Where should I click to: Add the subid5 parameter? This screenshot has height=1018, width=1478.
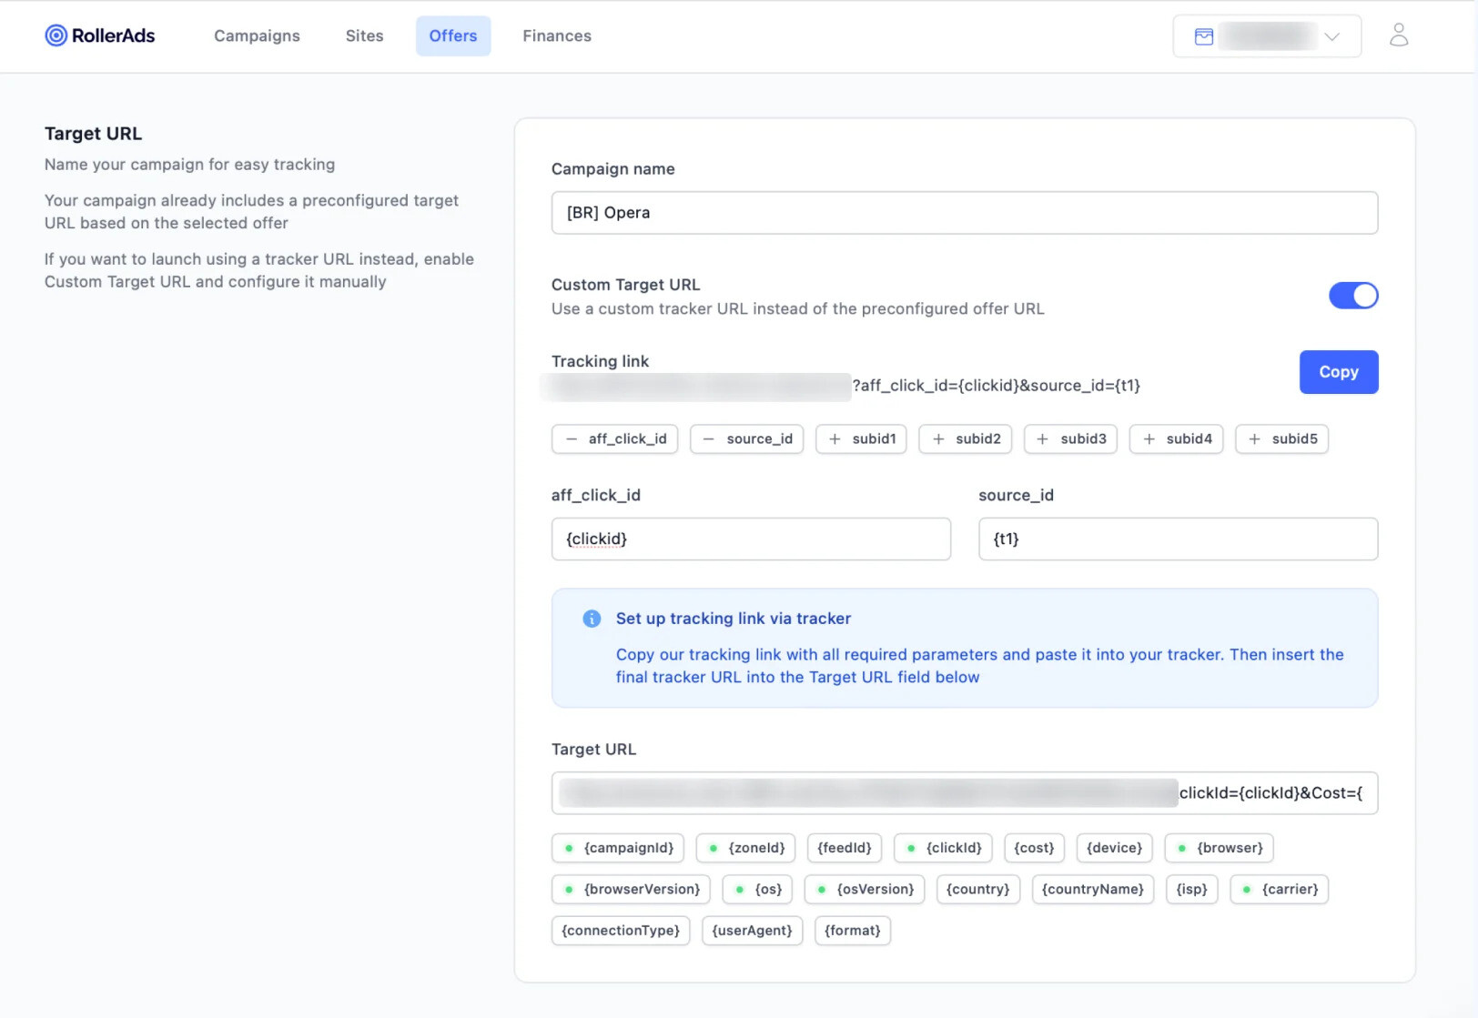(x=1282, y=438)
